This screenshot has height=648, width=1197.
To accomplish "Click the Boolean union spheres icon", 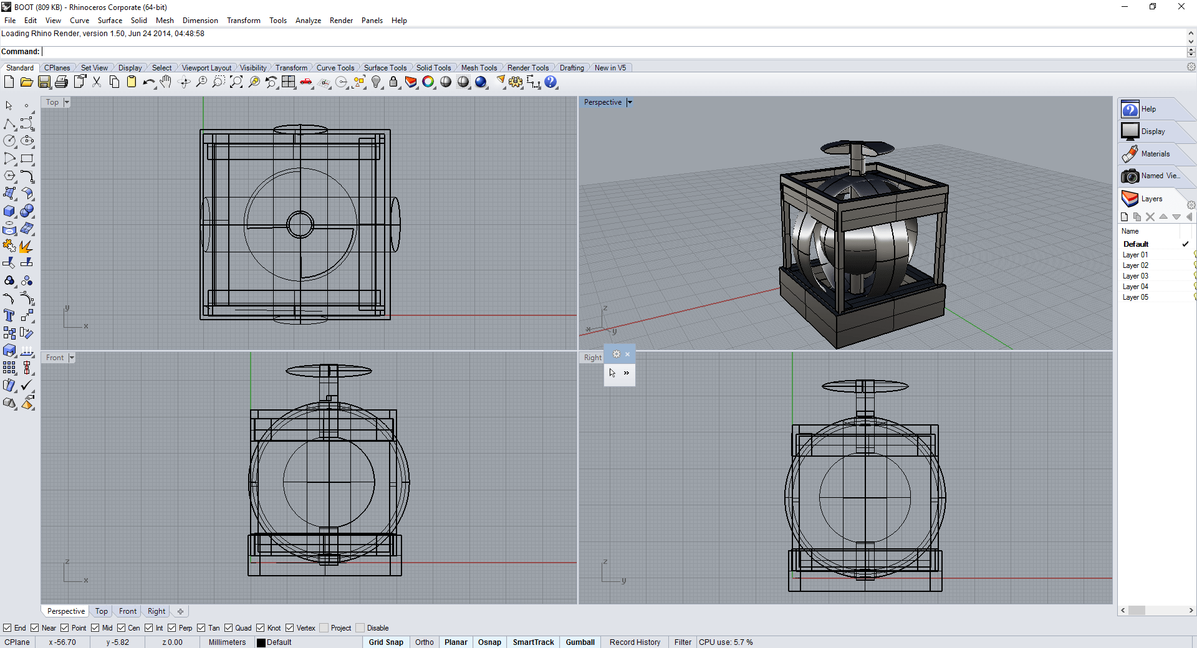I will tap(27, 211).
